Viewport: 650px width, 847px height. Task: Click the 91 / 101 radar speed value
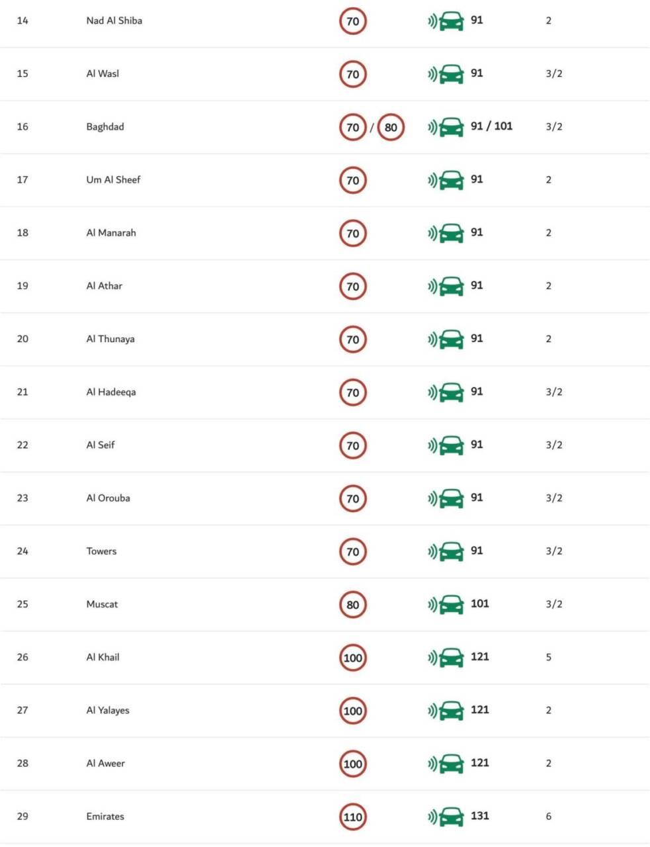pos(491,126)
